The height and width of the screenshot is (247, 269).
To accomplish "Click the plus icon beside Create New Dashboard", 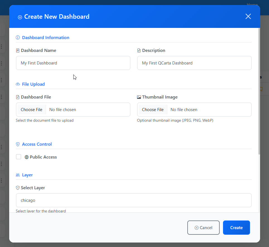I will pos(20,17).
